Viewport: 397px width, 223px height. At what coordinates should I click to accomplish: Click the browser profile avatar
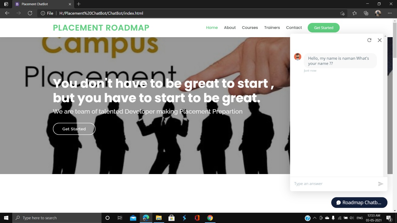[x=378, y=13]
